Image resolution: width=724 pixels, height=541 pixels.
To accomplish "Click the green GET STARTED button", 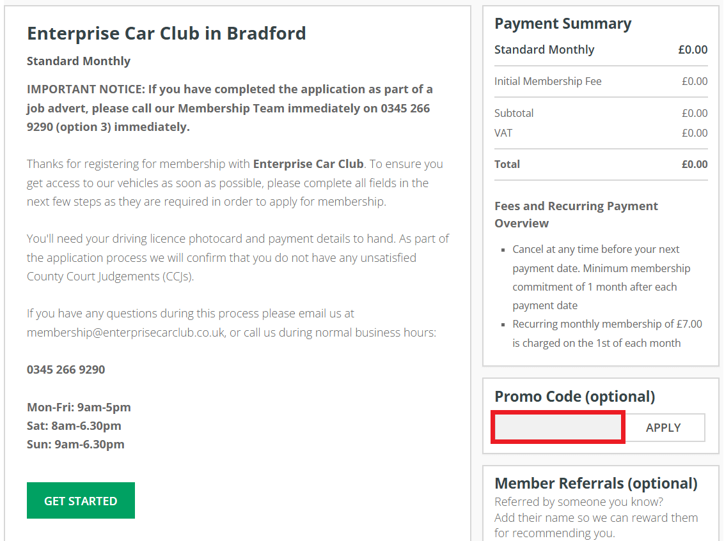I will coord(81,501).
